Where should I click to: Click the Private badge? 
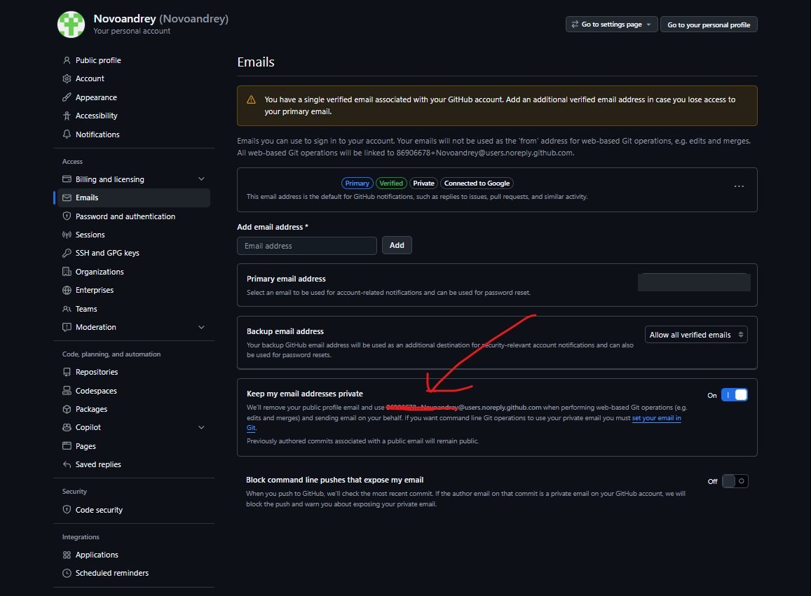tap(423, 183)
